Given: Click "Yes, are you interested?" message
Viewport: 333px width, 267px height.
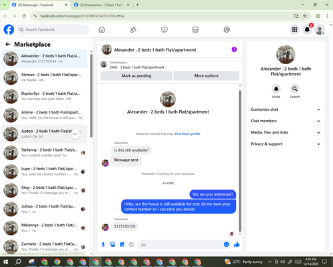Looking at the screenshot, I should pos(212,194).
